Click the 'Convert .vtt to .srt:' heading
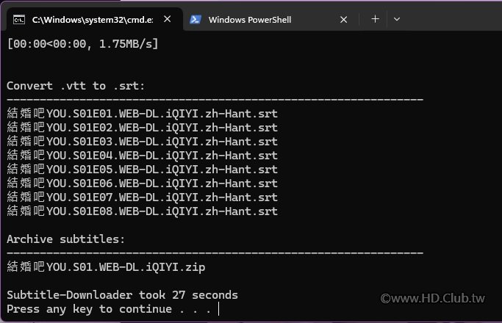The image size is (502, 323). [76, 86]
